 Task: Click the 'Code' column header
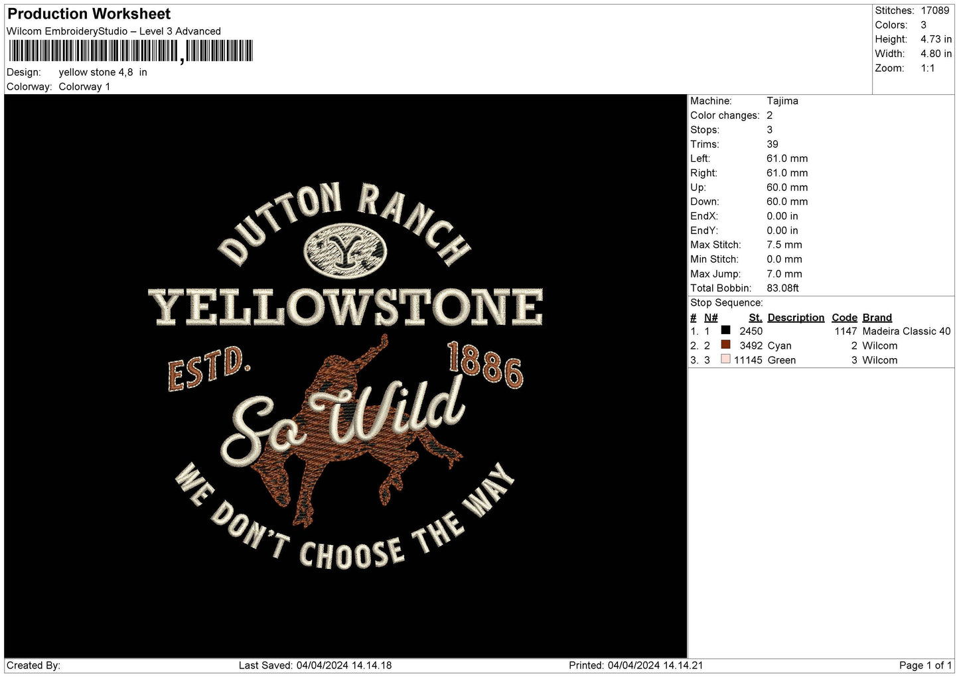[844, 318]
